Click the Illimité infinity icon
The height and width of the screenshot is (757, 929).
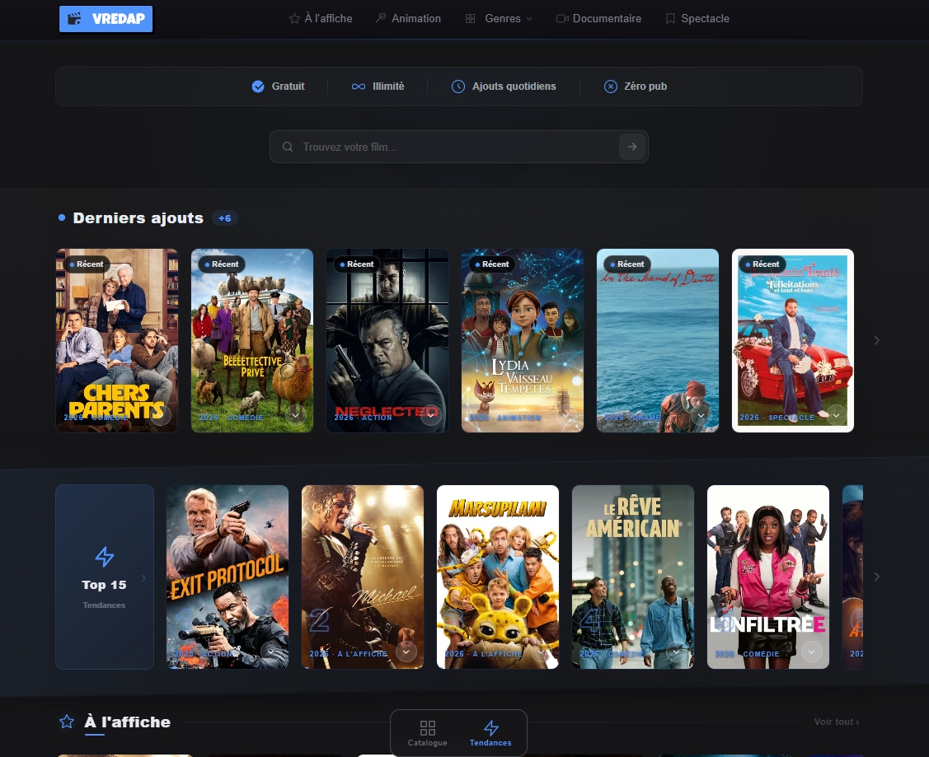coord(359,86)
